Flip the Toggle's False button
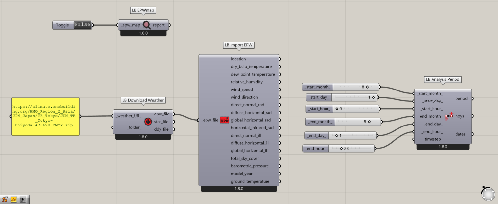The width and height of the screenshot is (498, 204). pos(82,25)
